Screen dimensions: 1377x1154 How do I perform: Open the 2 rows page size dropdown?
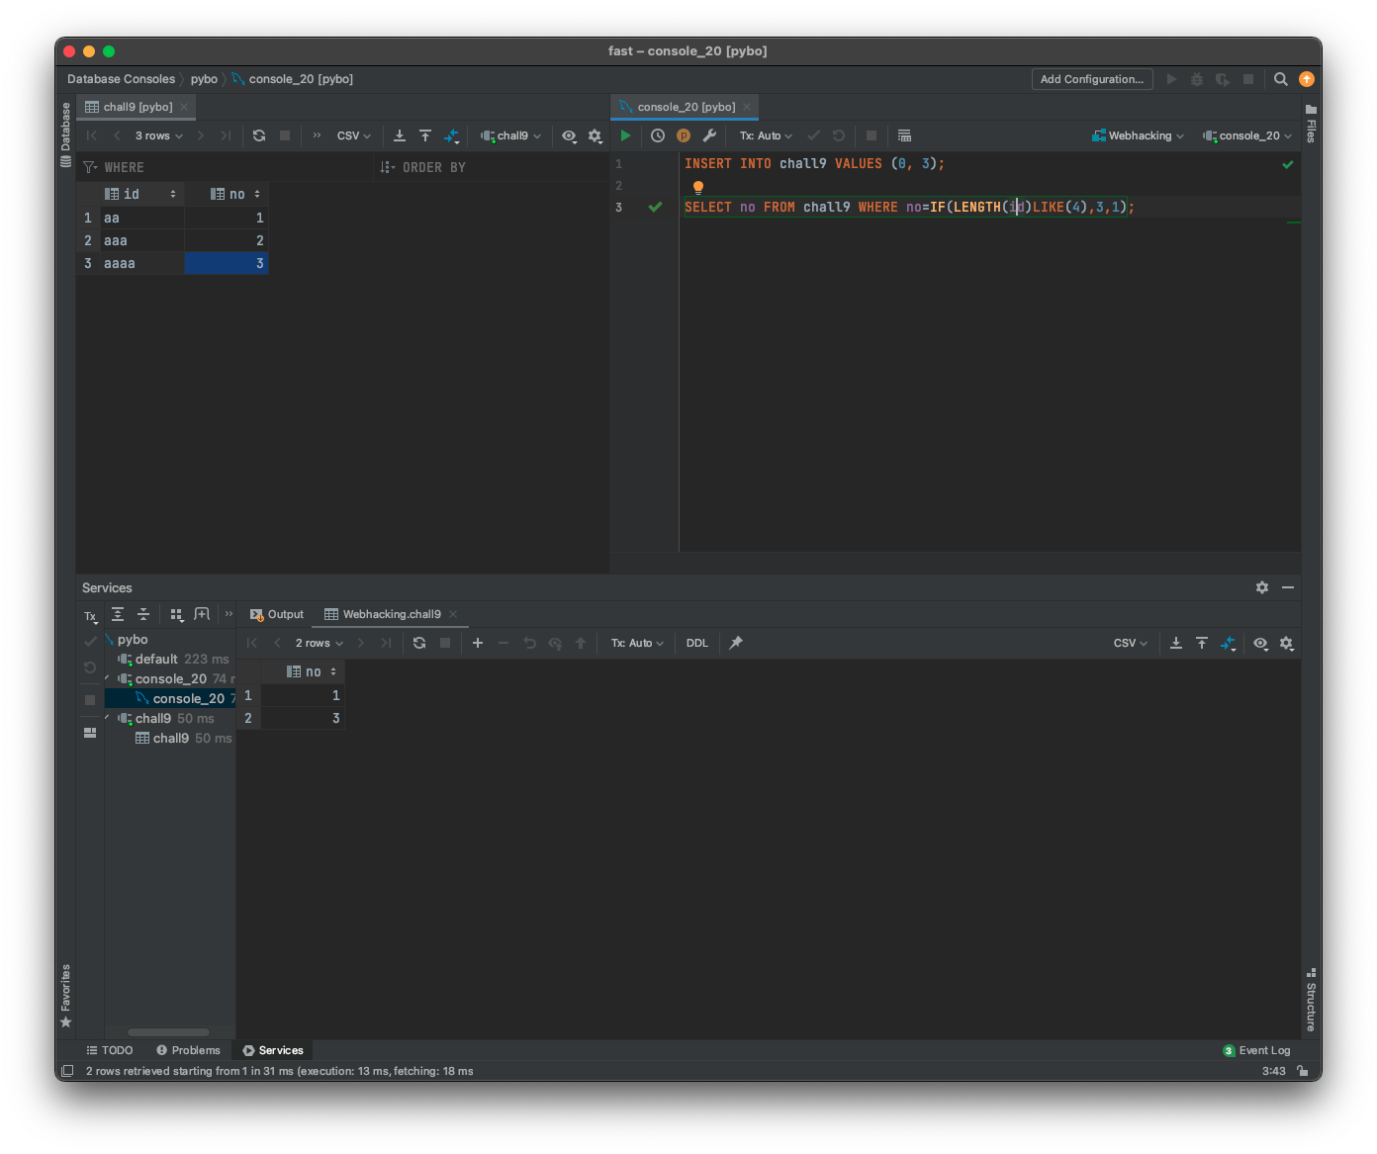point(319,643)
